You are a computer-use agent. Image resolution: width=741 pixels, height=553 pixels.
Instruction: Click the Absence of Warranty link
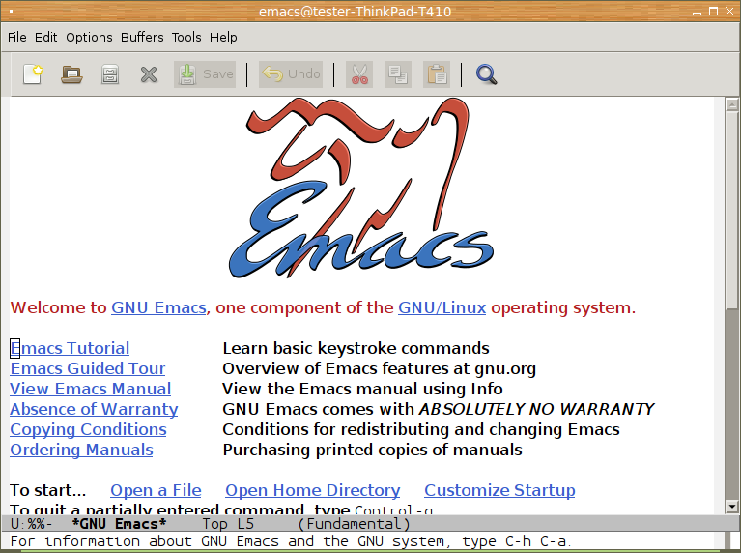[94, 410]
